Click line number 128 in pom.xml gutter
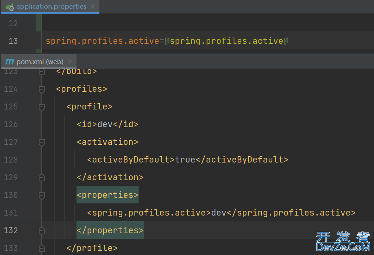This screenshot has width=374, height=255. pyautogui.click(x=11, y=160)
